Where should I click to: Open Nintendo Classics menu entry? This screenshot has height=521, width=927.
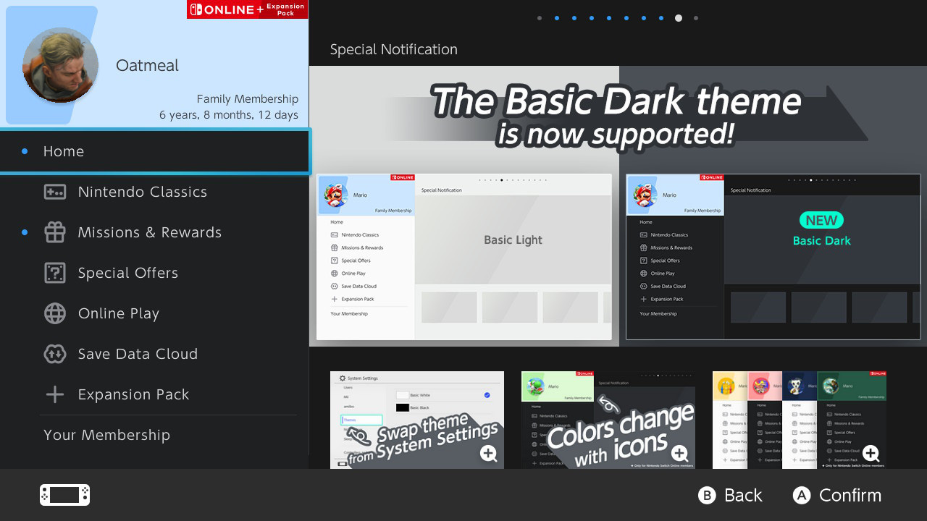[x=155, y=192]
